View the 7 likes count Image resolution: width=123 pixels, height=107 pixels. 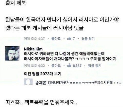click(x=74, y=39)
